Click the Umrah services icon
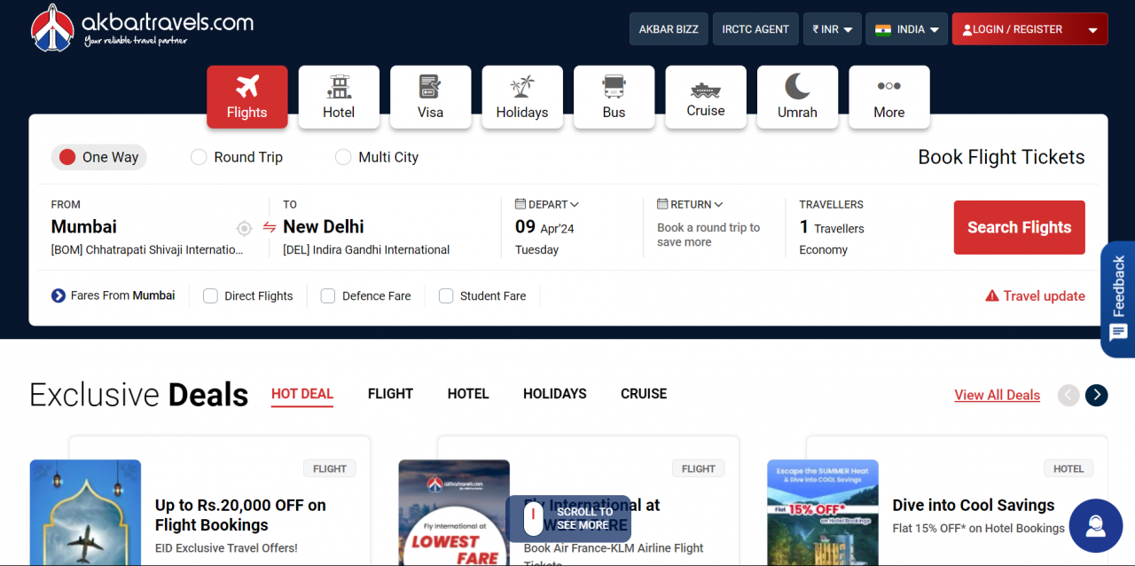 pyautogui.click(x=797, y=87)
